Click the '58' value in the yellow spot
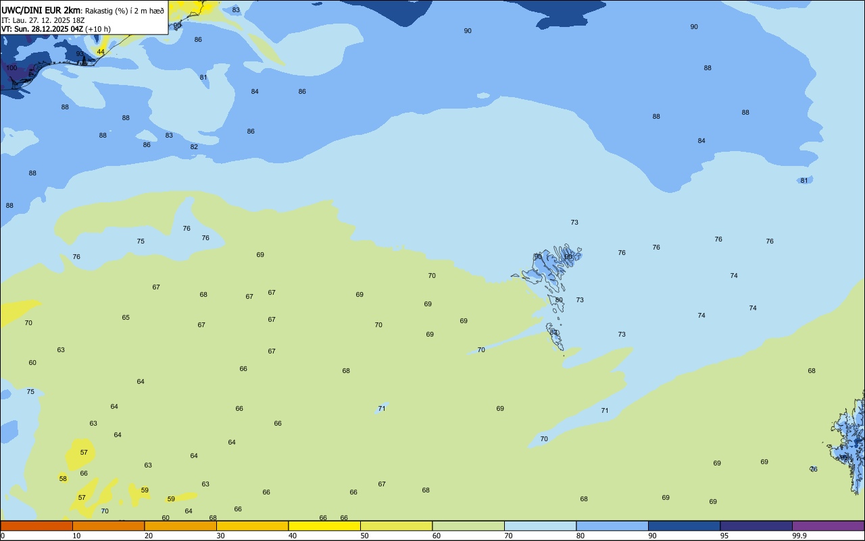865x541 pixels. (x=63, y=479)
